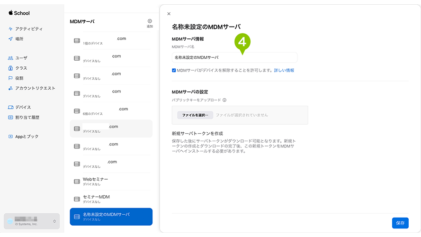Open the i3 Systems account switcher
This screenshot has width=421, height=237.
pos(32,221)
